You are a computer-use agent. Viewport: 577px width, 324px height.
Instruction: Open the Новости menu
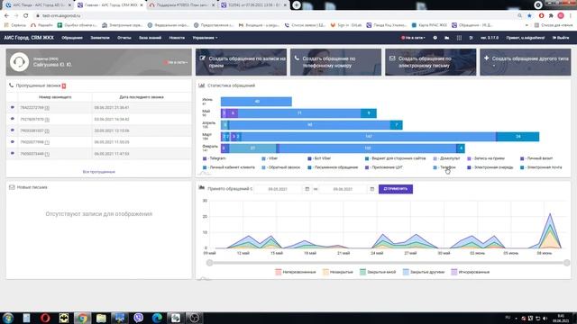[x=177, y=38]
